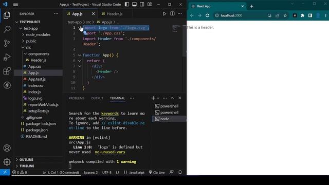
Task: Open the hamburger application menu
Action: point(15,5)
